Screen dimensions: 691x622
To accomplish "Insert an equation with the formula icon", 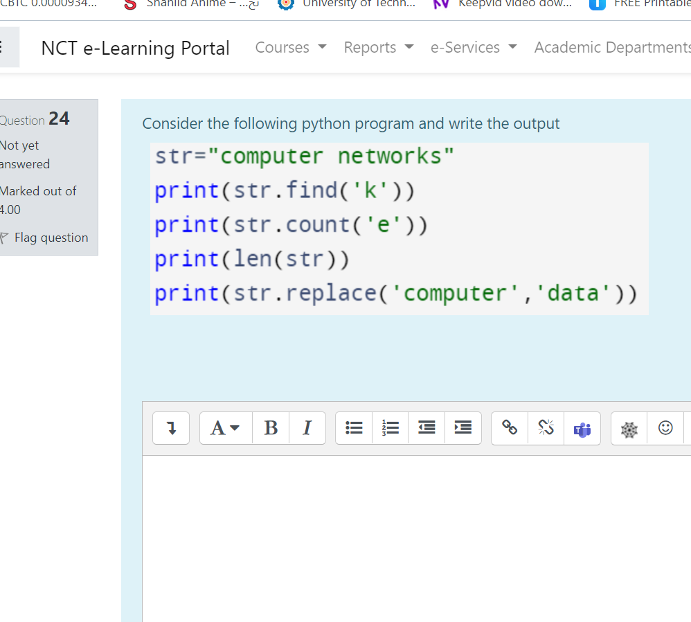I will pos(629,428).
